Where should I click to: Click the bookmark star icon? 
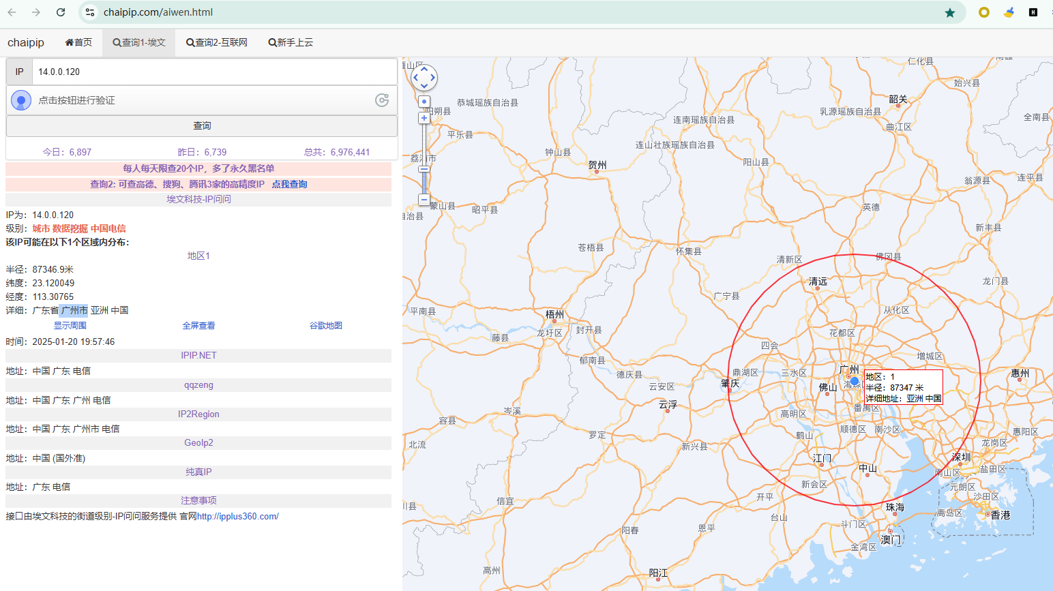(949, 12)
